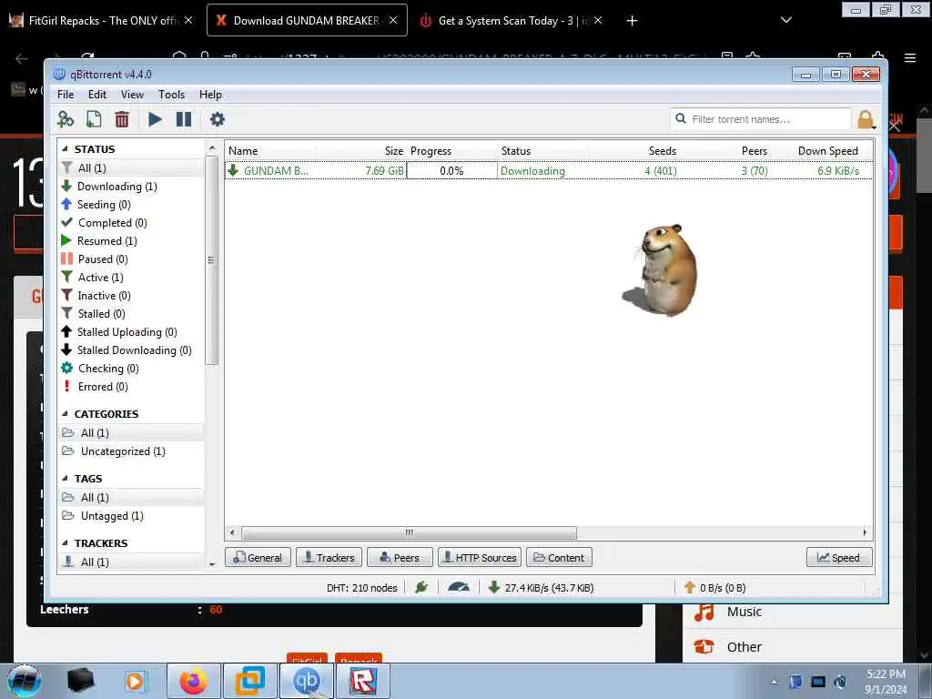Select All (1) under TRACKERS
This screenshot has height=699, width=932.
(131, 562)
